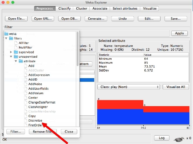Close the filter chooser popup
Image resolution: width=193 pixels, height=144 pixels.
tap(69, 132)
